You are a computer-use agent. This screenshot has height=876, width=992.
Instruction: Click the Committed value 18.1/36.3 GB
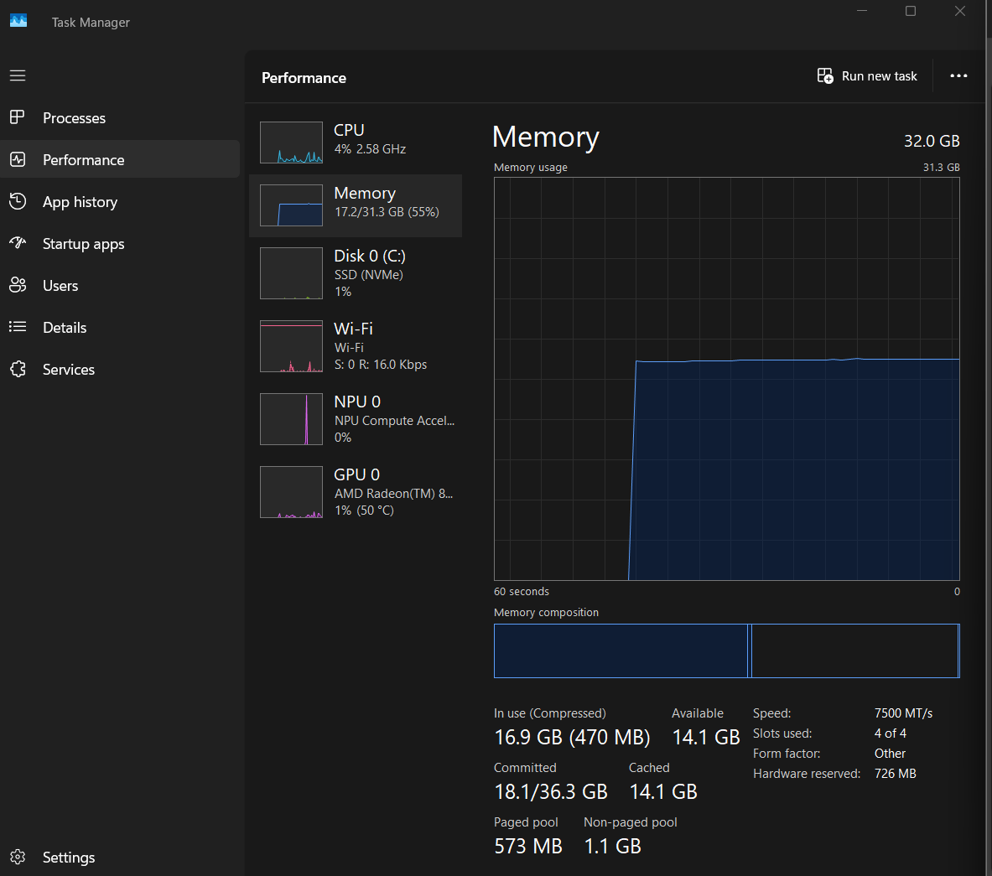point(550,791)
